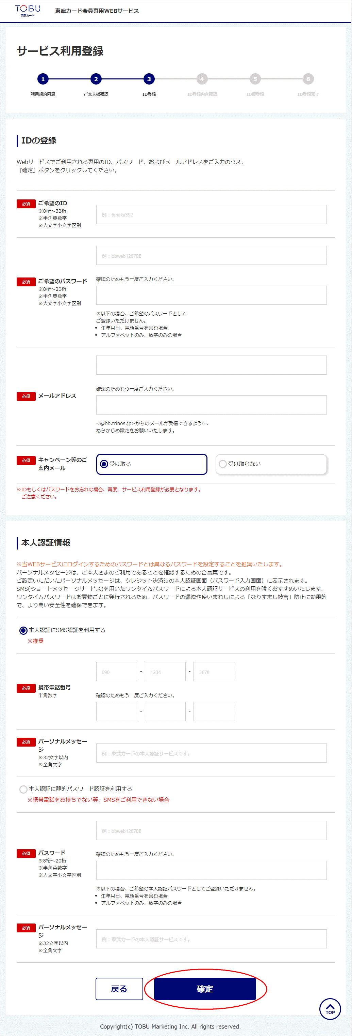Click the 携帯電話番号 field label
Image resolution: width=352 pixels, height=1036 pixels.
(54, 687)
